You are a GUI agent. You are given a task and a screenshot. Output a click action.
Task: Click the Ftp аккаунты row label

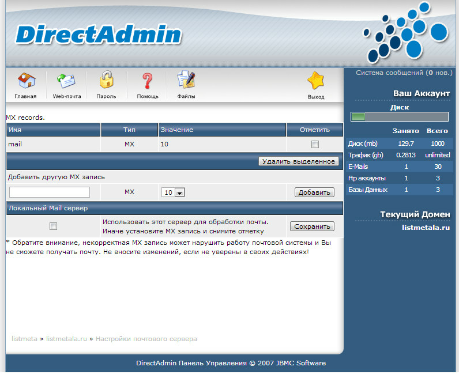[367, 178]
